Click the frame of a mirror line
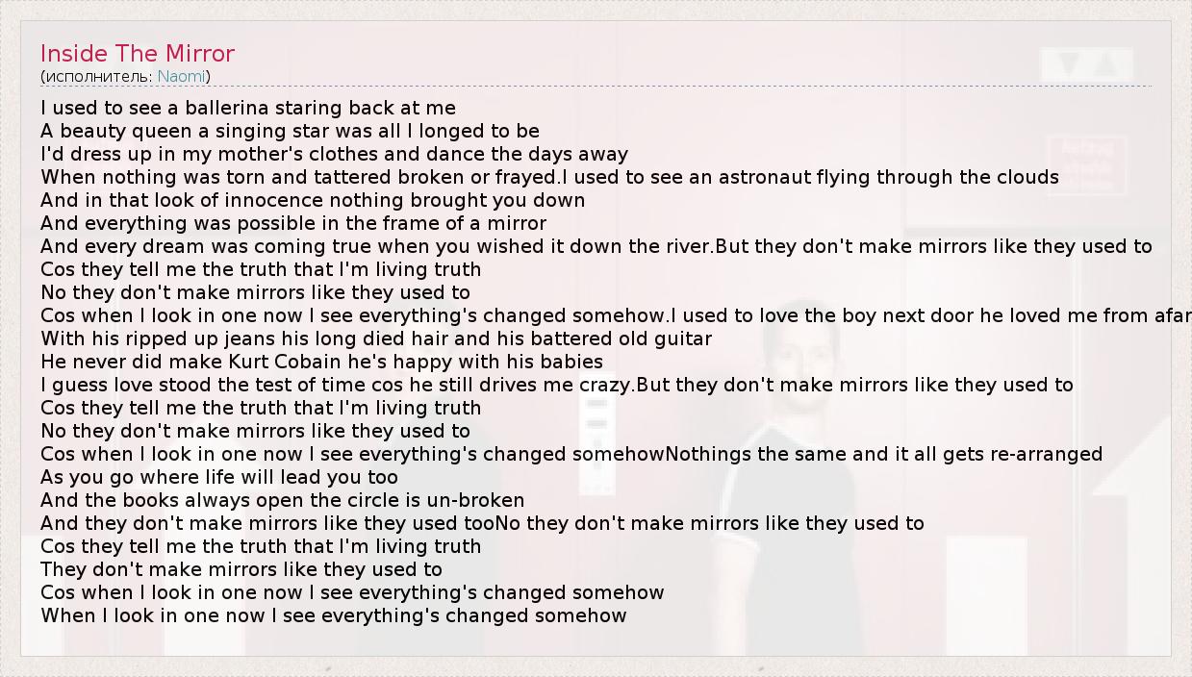The width and height of the screenshot is (1192, 677). click(293, 223)
